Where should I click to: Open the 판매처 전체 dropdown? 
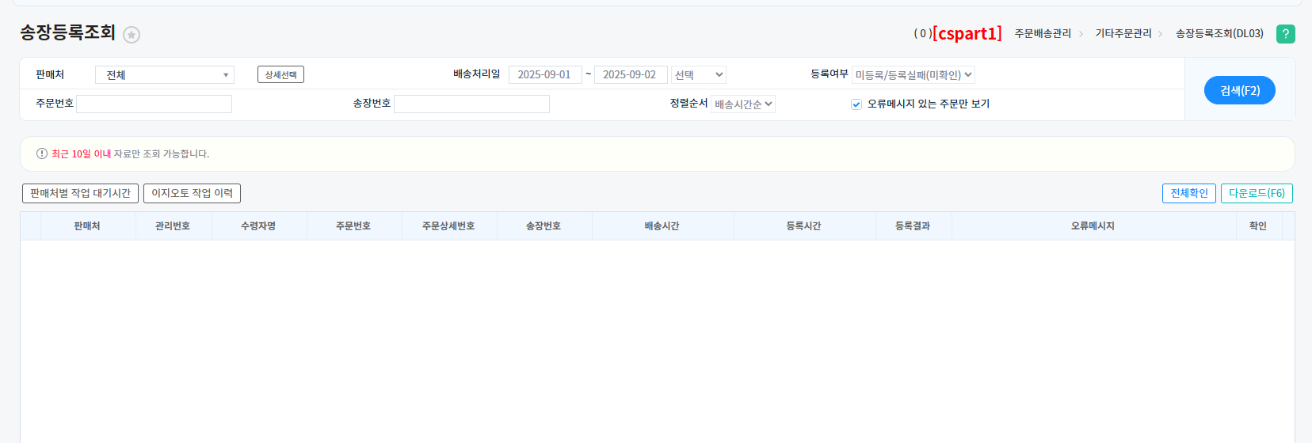coord(164,75)
